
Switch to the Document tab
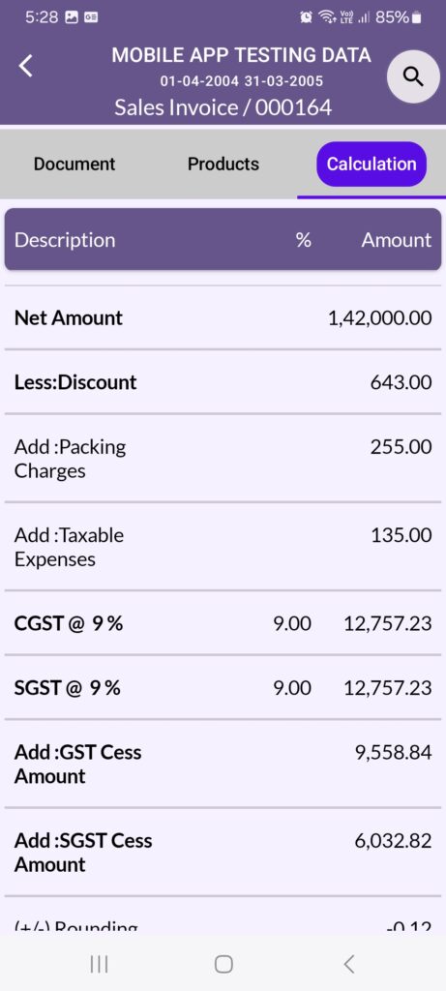[x=74, y=164]
